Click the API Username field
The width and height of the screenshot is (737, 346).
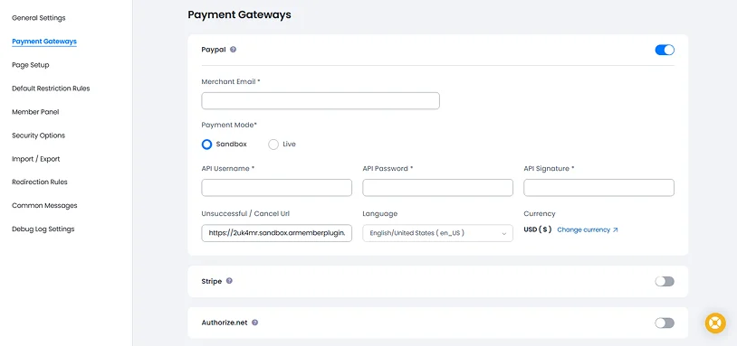[277, 188]
